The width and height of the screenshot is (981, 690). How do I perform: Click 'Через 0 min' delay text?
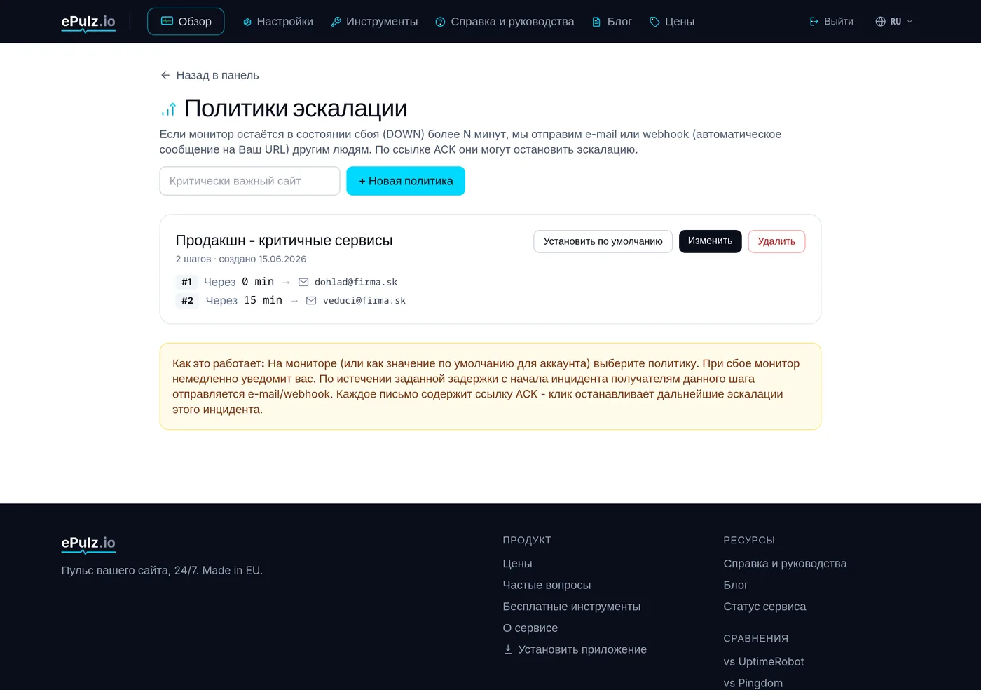tap(239, 282)
